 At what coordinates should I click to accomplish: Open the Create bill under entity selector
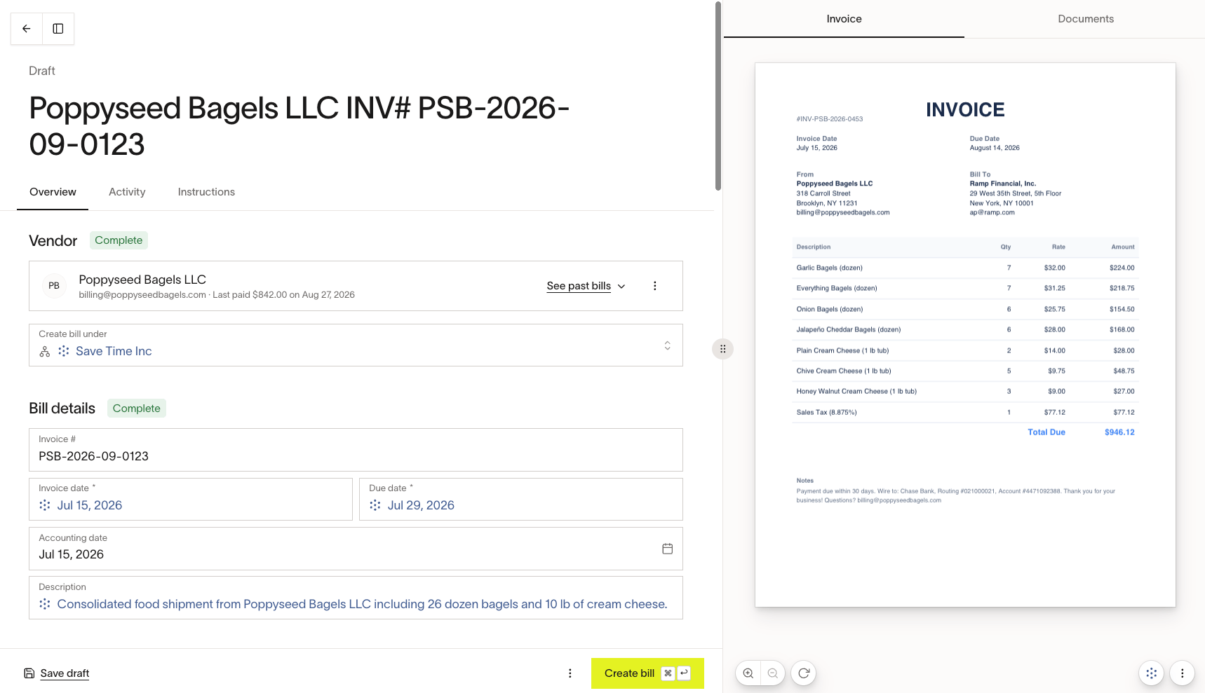pos(356,345)
